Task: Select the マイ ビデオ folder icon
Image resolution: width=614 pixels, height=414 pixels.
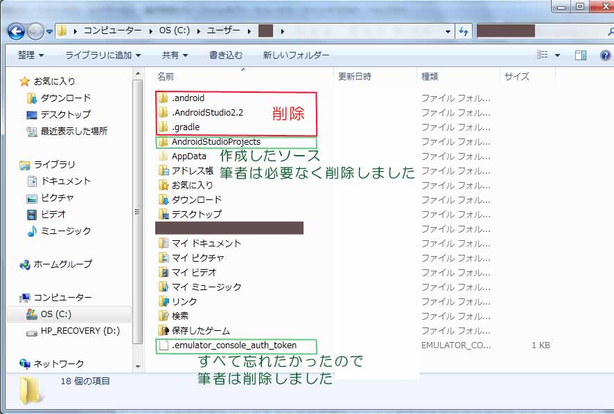Action: pyautogui.click(x=164, y=272)
